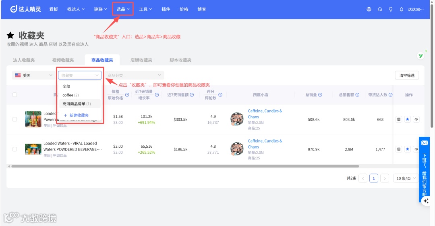435x226 pixels.
Task: Go to previous page arrow
Action: [363, 178]
